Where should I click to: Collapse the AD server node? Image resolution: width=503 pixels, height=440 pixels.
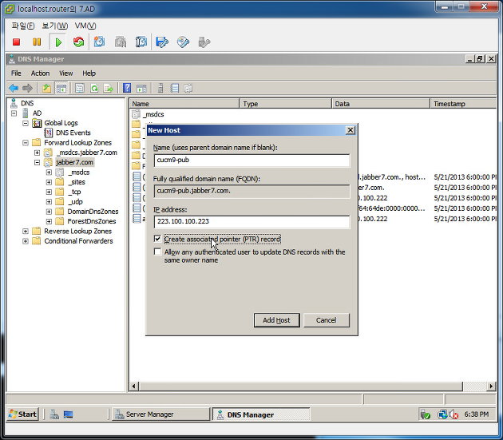coord(14,113)
